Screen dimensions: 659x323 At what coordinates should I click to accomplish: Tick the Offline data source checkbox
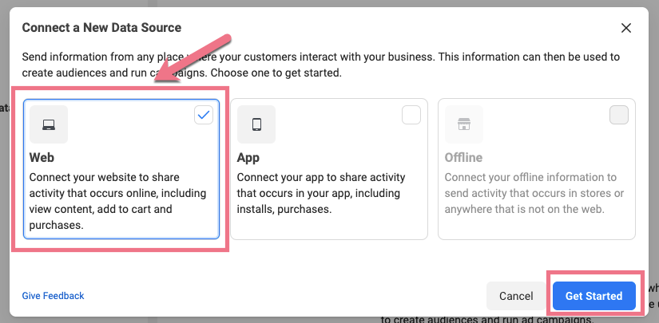[x=618, y=115]
